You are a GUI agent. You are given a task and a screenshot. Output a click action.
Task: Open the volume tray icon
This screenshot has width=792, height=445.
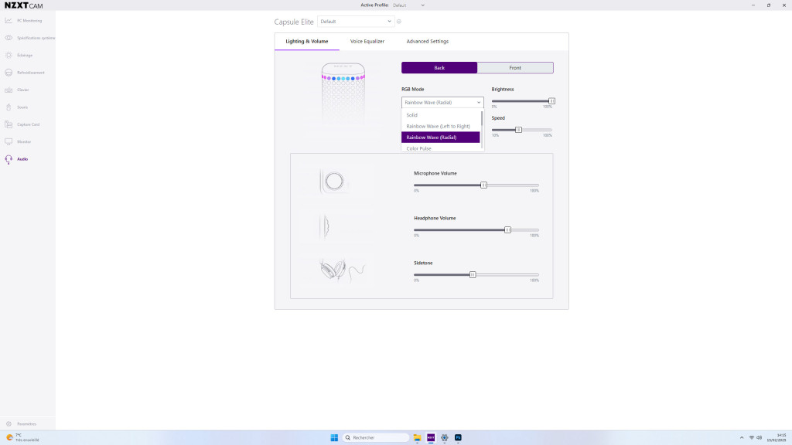point(760,437)
